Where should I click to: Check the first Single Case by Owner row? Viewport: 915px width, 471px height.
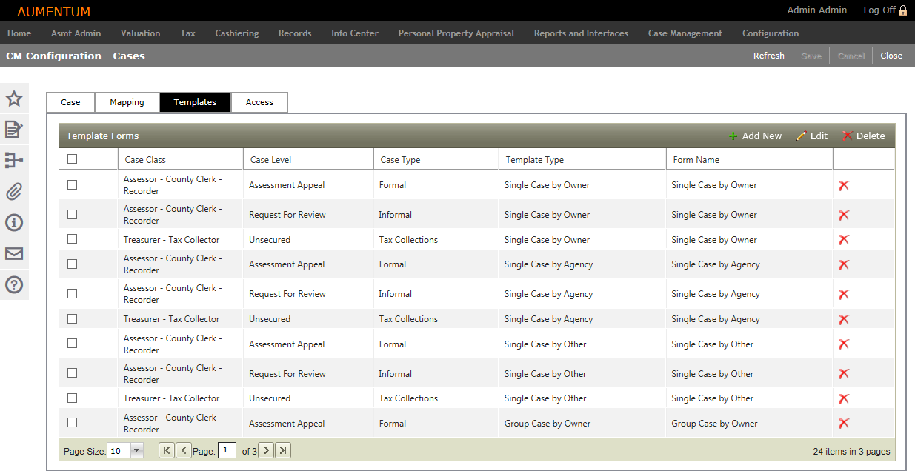point(72,185)
